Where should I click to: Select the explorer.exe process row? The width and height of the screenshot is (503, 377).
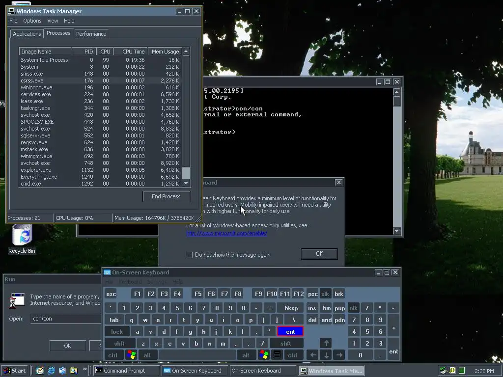[100, 170]
